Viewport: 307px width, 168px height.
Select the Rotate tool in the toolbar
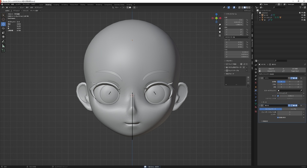click(x=3, y=28)
